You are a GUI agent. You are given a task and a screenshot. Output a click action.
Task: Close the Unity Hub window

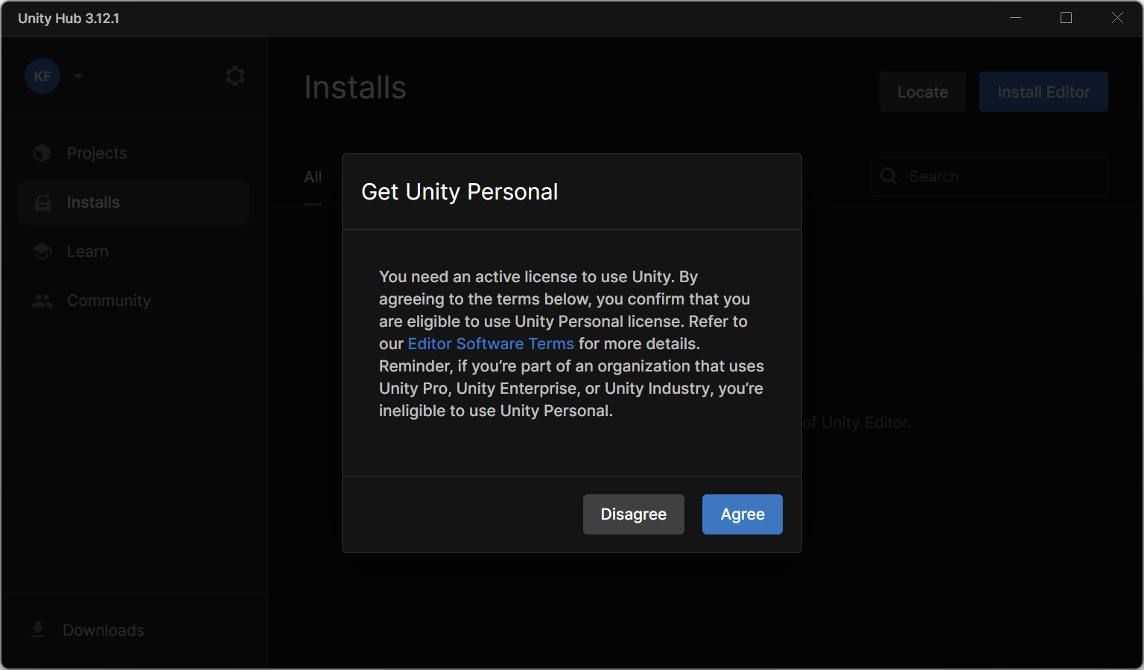1117,18
